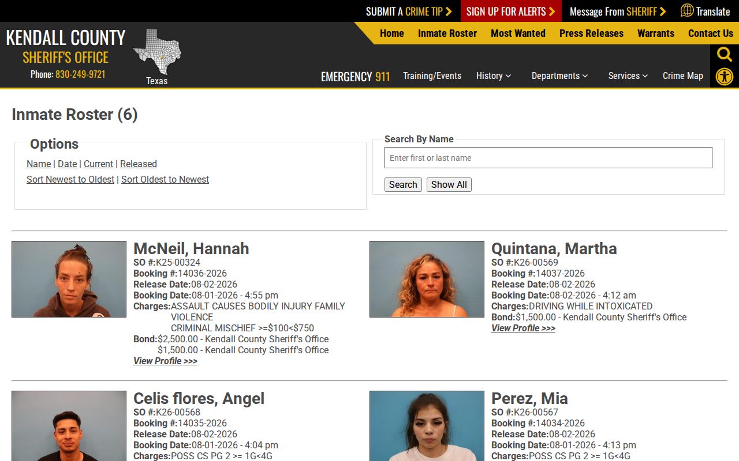Click booking number 14036-2026
This screenshot has height=461, width=739.
202,274
